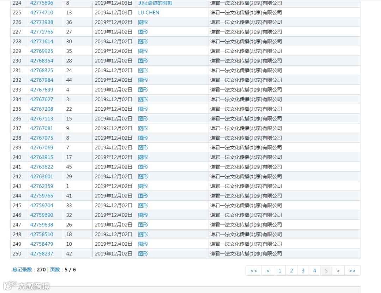Open registration number 42767075
The width and height of the screenshot is (381, 293).
point(42,138)
